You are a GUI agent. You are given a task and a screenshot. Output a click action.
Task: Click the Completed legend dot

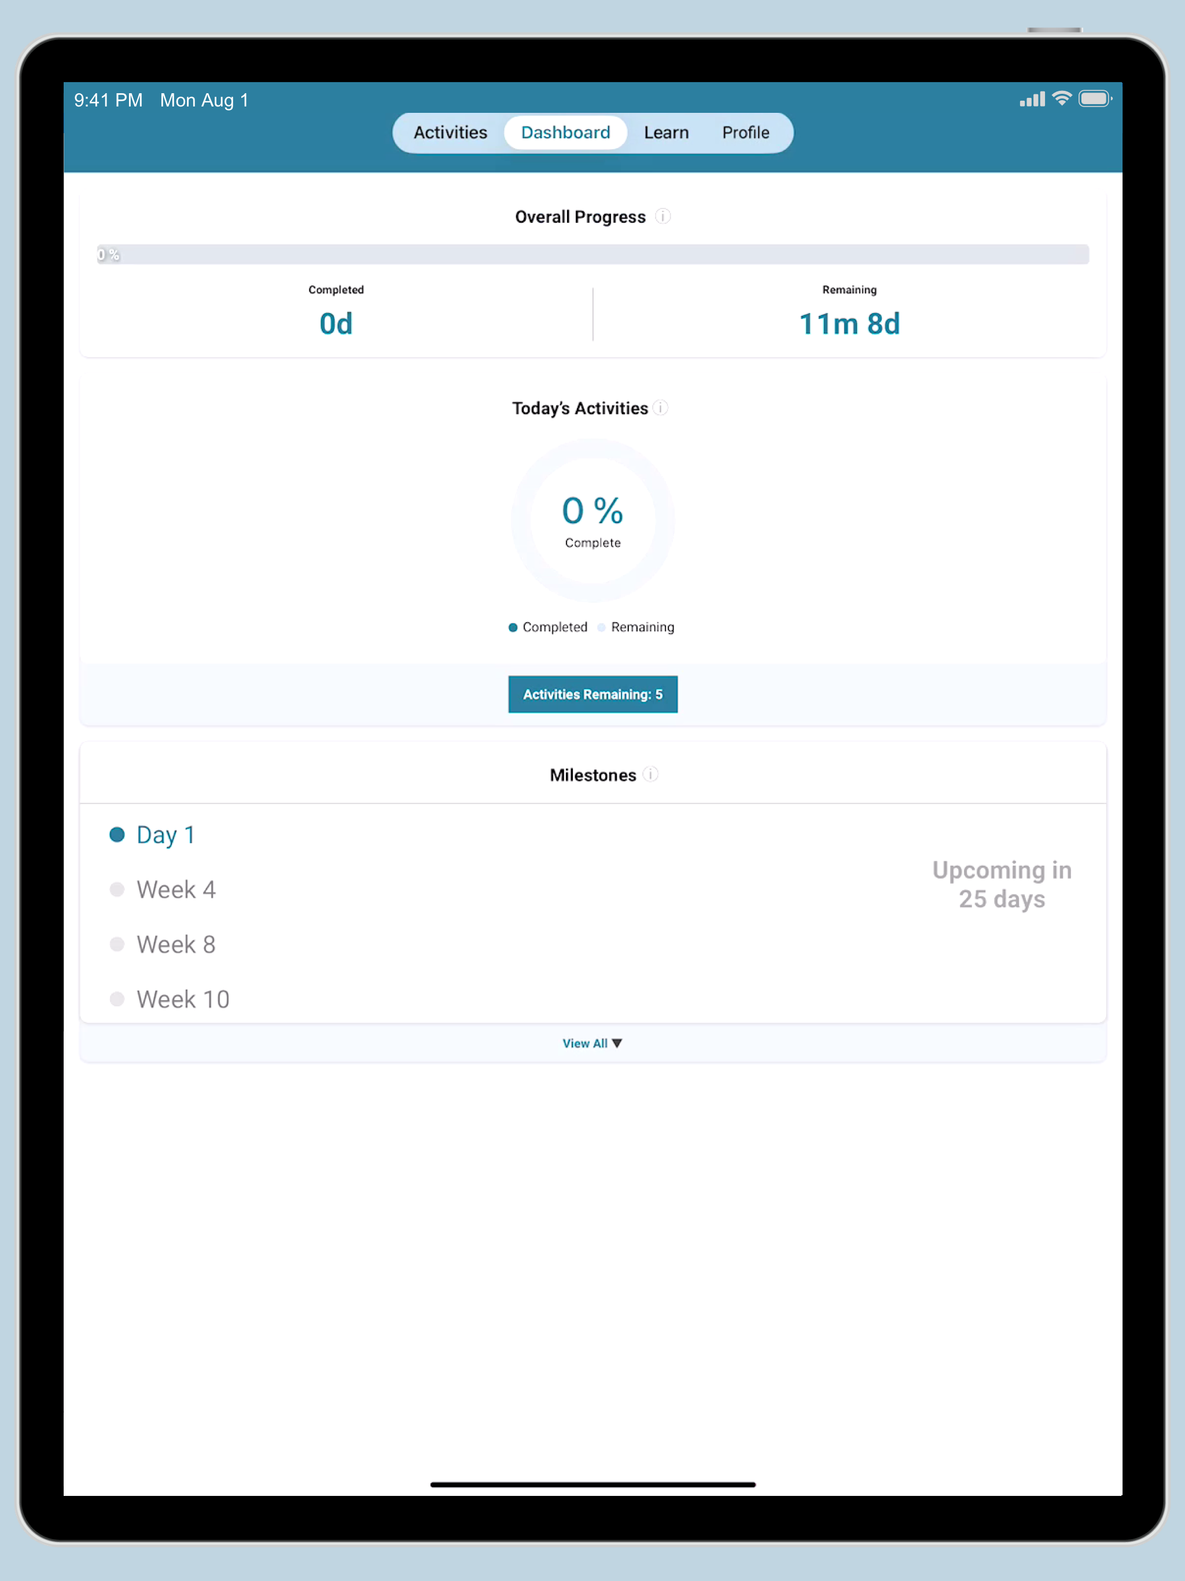pyautogui.click(x=513, y=627)
